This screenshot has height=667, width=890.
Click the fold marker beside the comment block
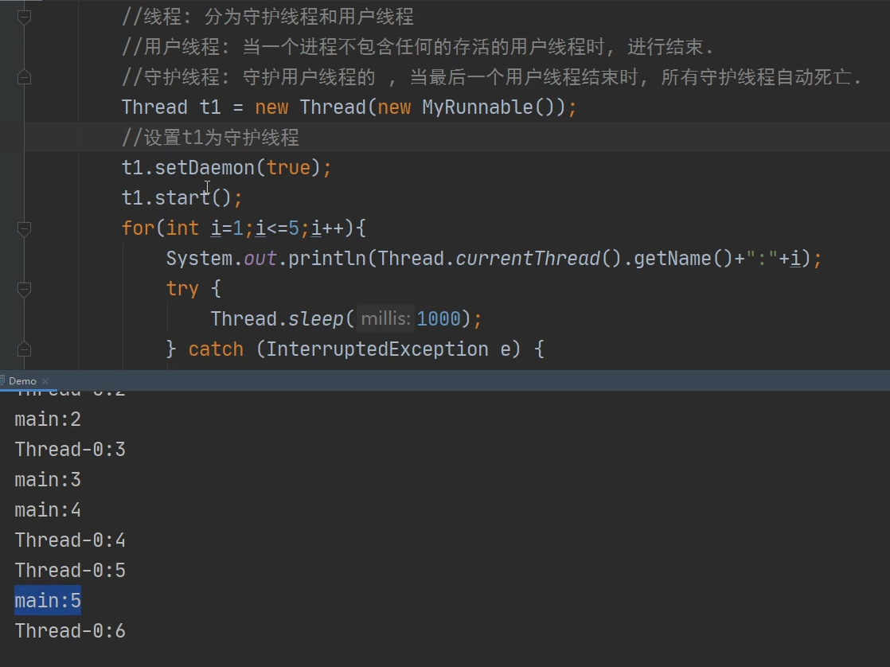click(x=24, y=76)
